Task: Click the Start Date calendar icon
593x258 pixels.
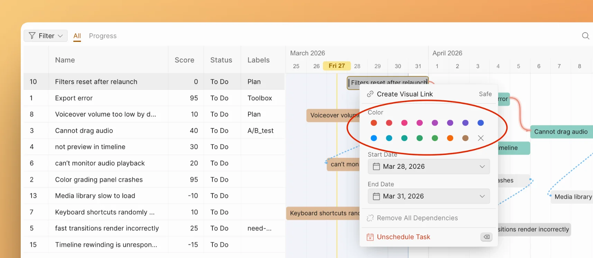Action: (x=376, y=167)
